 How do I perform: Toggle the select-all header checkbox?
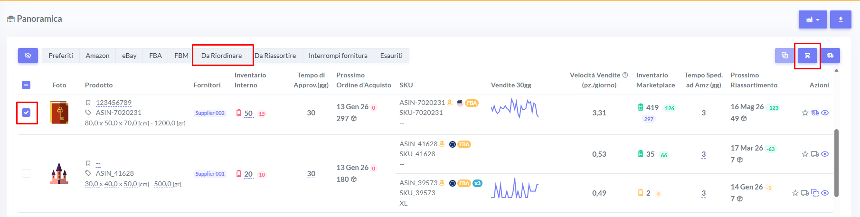tap(26, 85)
